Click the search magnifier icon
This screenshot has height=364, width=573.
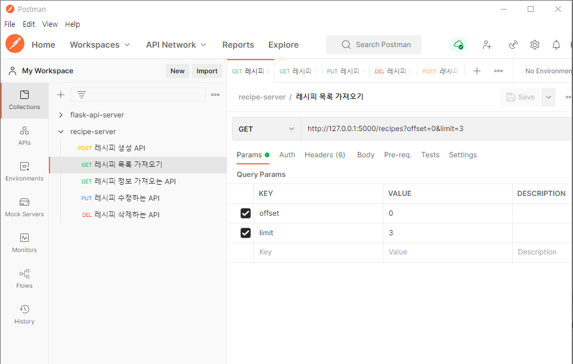pyautogui.click(x=346, y=45)
